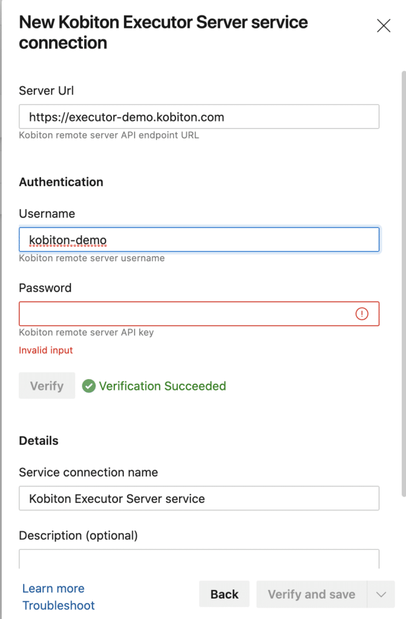Click the X to close the dialog

click(384, 25)
